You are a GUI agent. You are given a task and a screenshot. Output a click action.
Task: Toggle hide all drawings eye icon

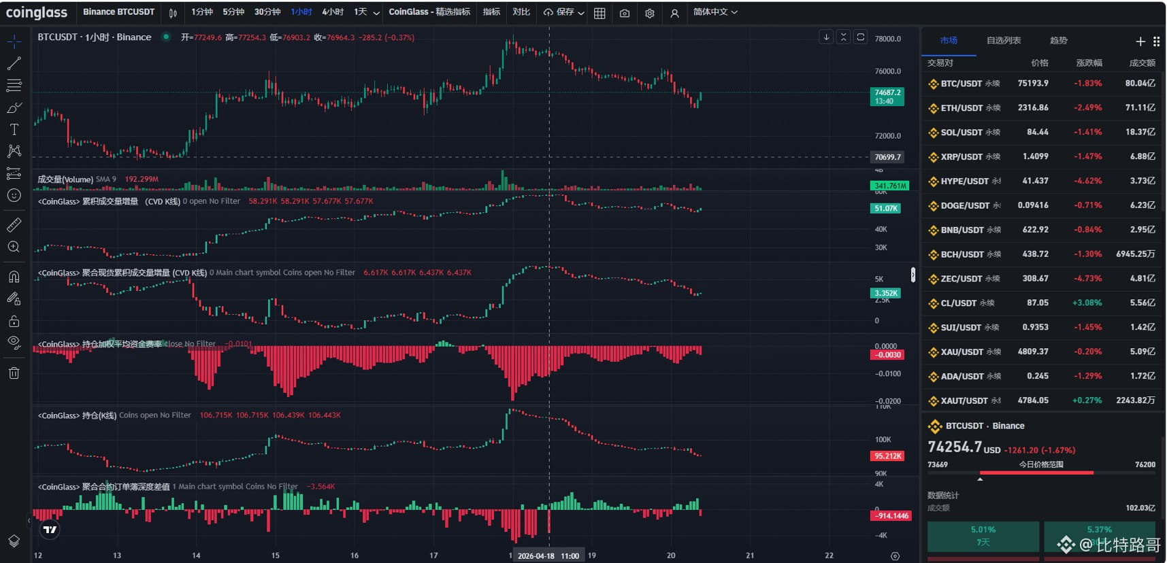(x=14, y=343)
